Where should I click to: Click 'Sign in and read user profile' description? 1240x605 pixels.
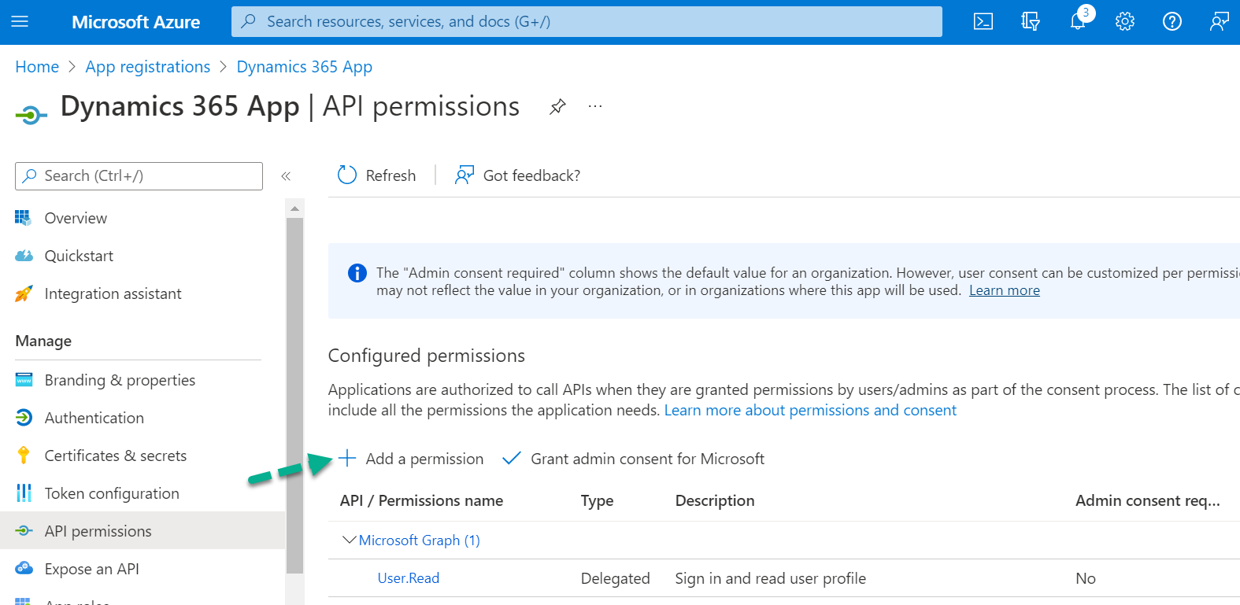[x=771, y=578]
